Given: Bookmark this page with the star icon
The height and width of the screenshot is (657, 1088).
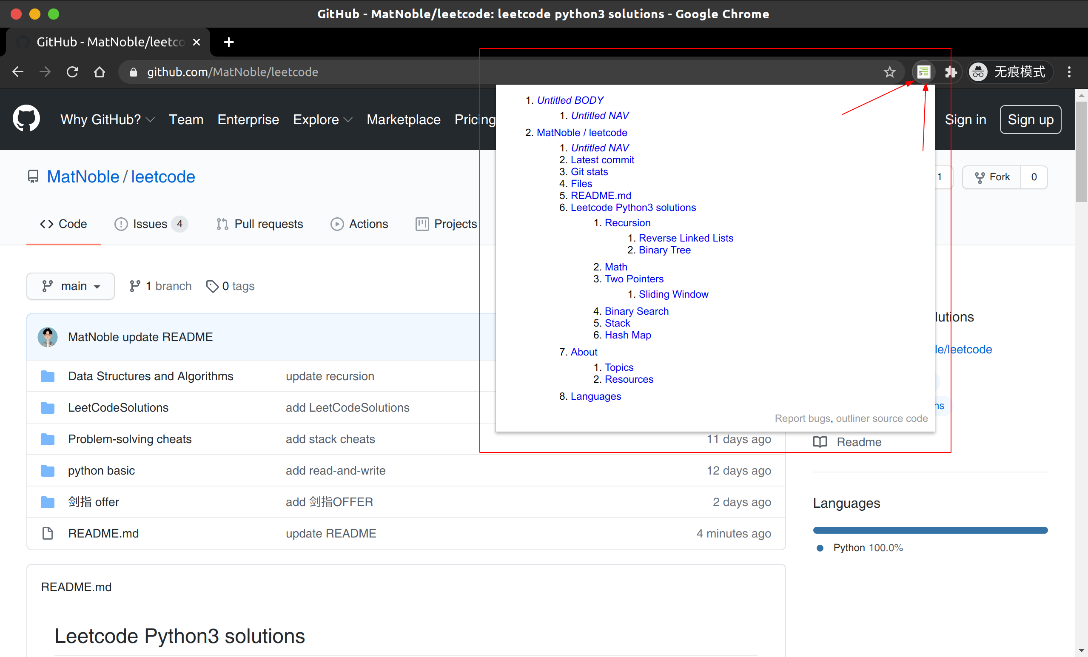Looking at the screenshot, I should pos(889,72).
